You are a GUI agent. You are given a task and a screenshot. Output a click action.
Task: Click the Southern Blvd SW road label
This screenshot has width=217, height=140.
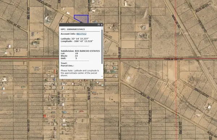tap(174, 59)
